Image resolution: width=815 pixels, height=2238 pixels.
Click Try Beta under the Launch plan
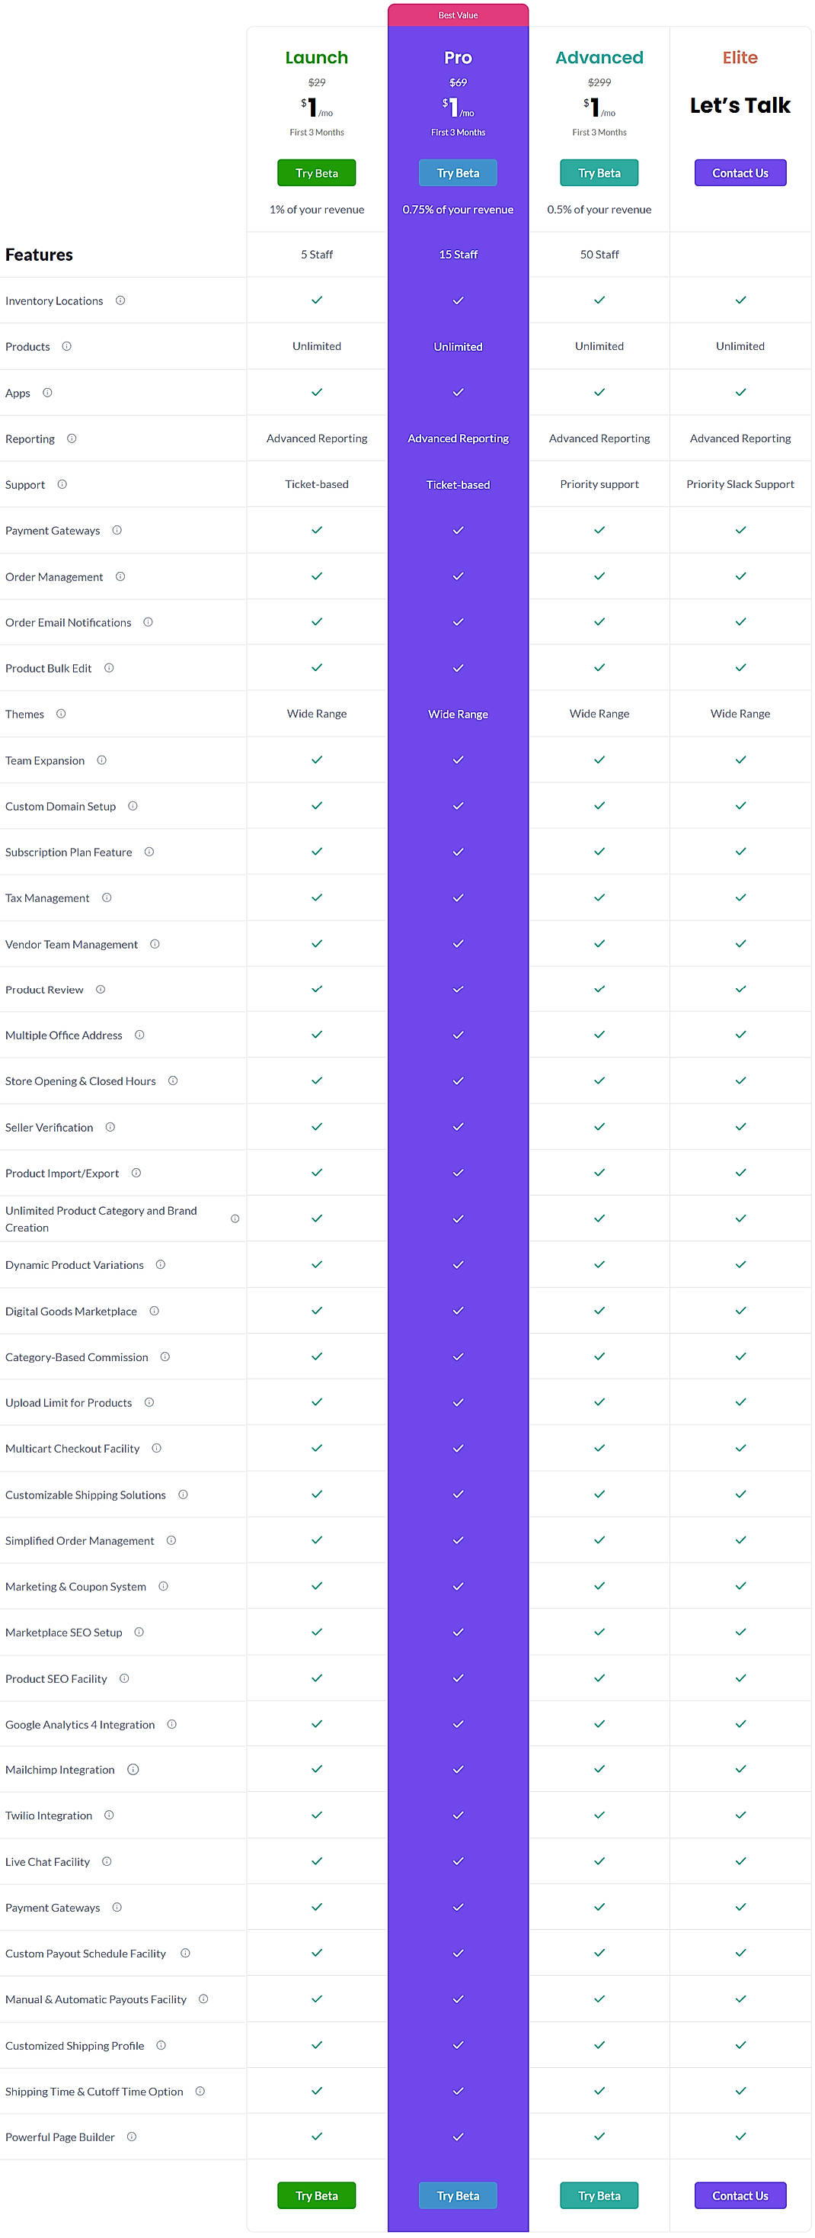pos(316,173)
